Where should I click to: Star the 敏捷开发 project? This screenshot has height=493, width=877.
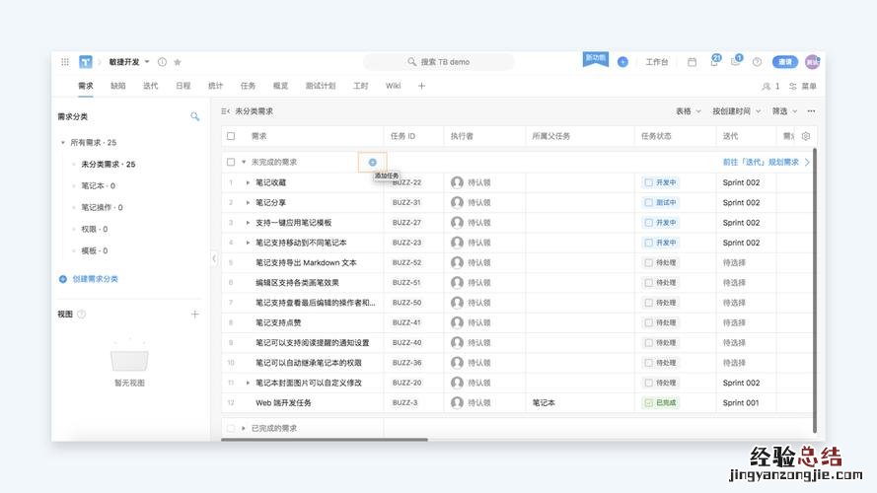tap(178, 62)
